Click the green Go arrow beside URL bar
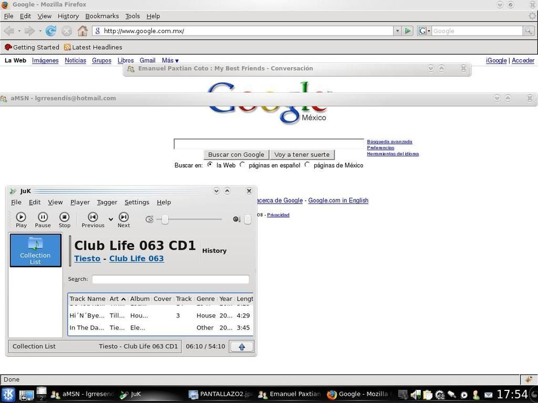 pos(408,31)
